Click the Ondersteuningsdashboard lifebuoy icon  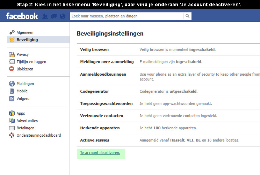click(x=12, y=135)
